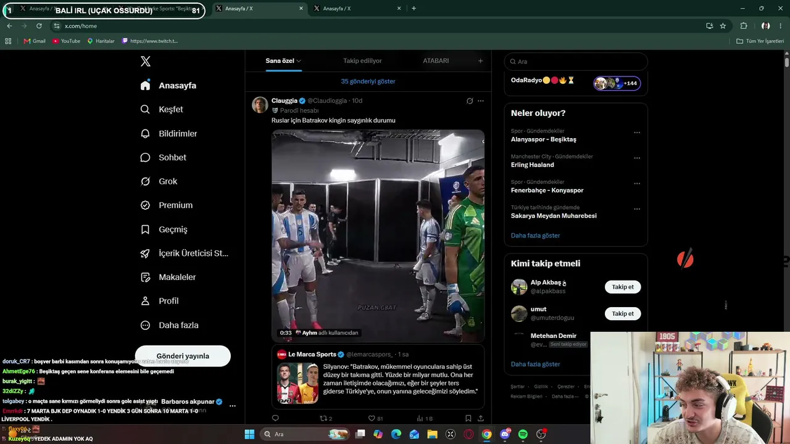Open a new browser tab
This screenshot has width=790, height=444.
(414, 9)
